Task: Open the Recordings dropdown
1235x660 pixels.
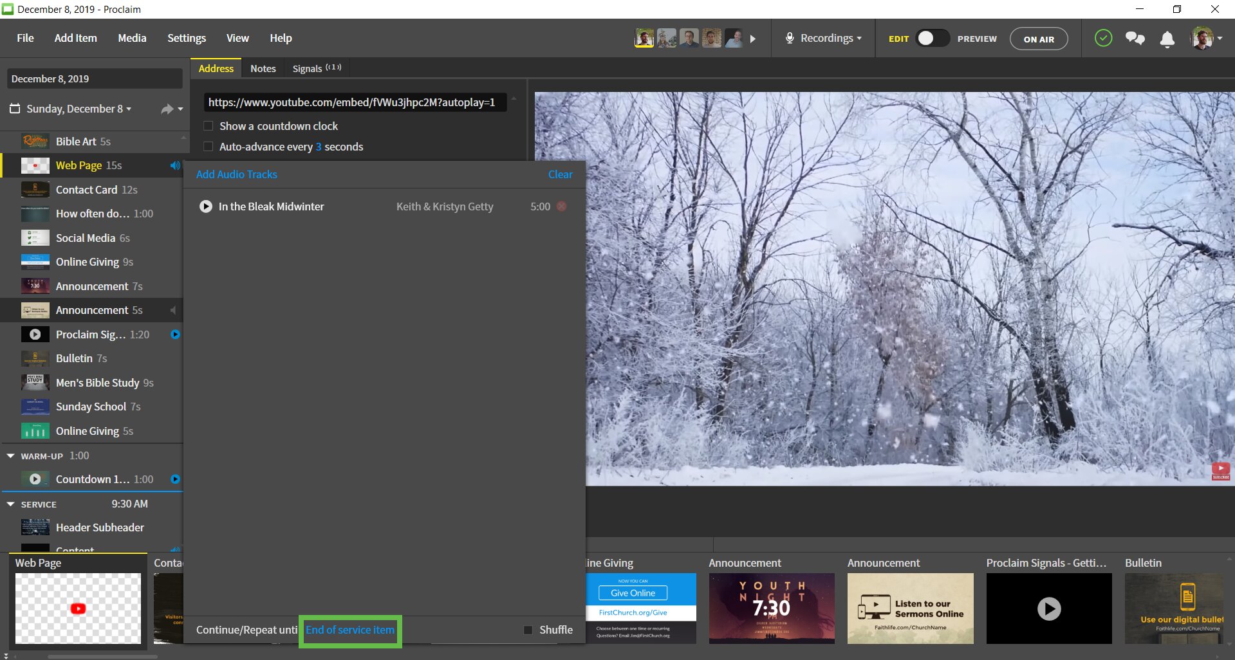Action: pos(830,38)
